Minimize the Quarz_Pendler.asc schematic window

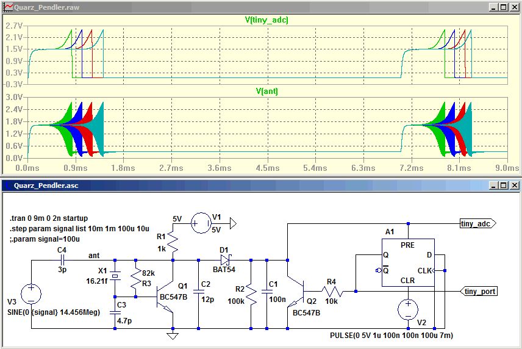point(494,185)
